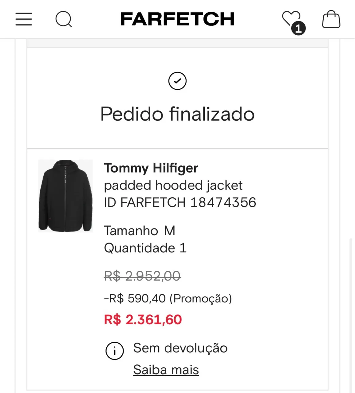
Task: Click the page scrollbar on the right
Action: 351,315
